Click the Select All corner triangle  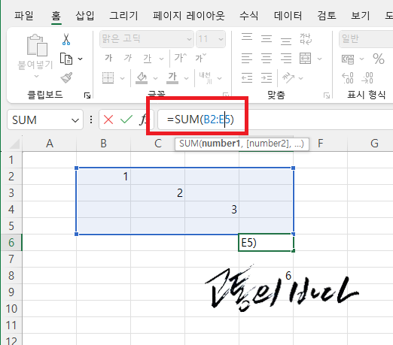click(x=14, y=144)
